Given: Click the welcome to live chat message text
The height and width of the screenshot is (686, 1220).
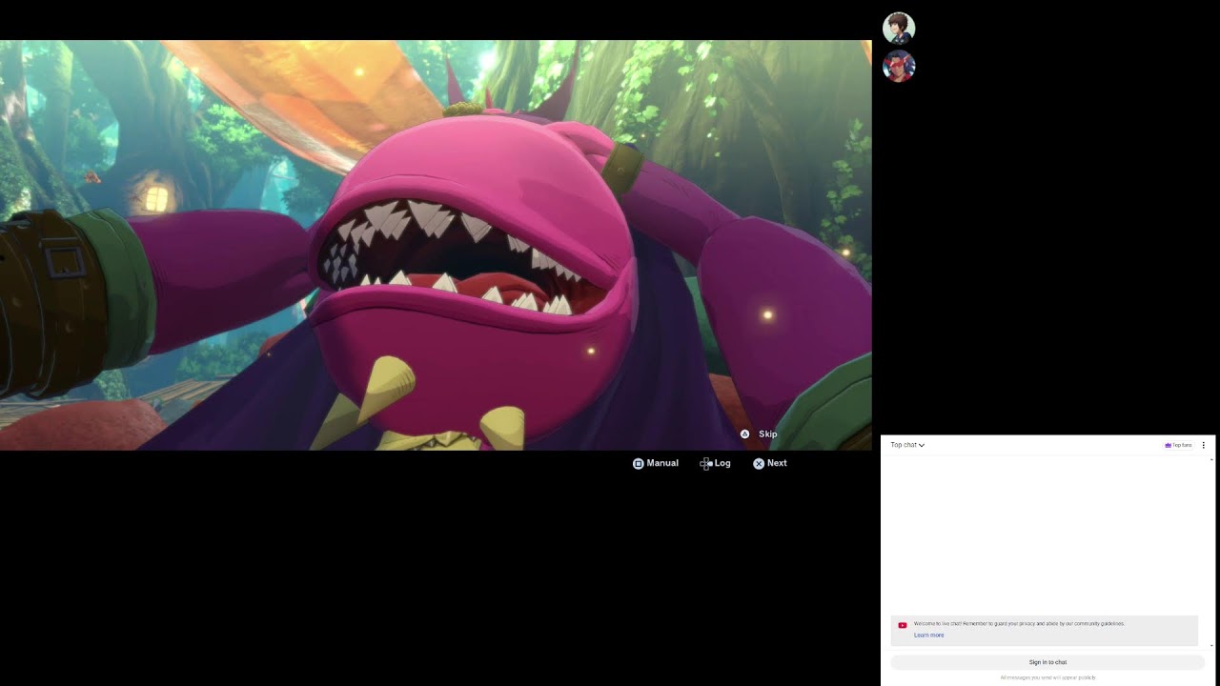Looking at the screenshot, I should [x=1019, y=624].
